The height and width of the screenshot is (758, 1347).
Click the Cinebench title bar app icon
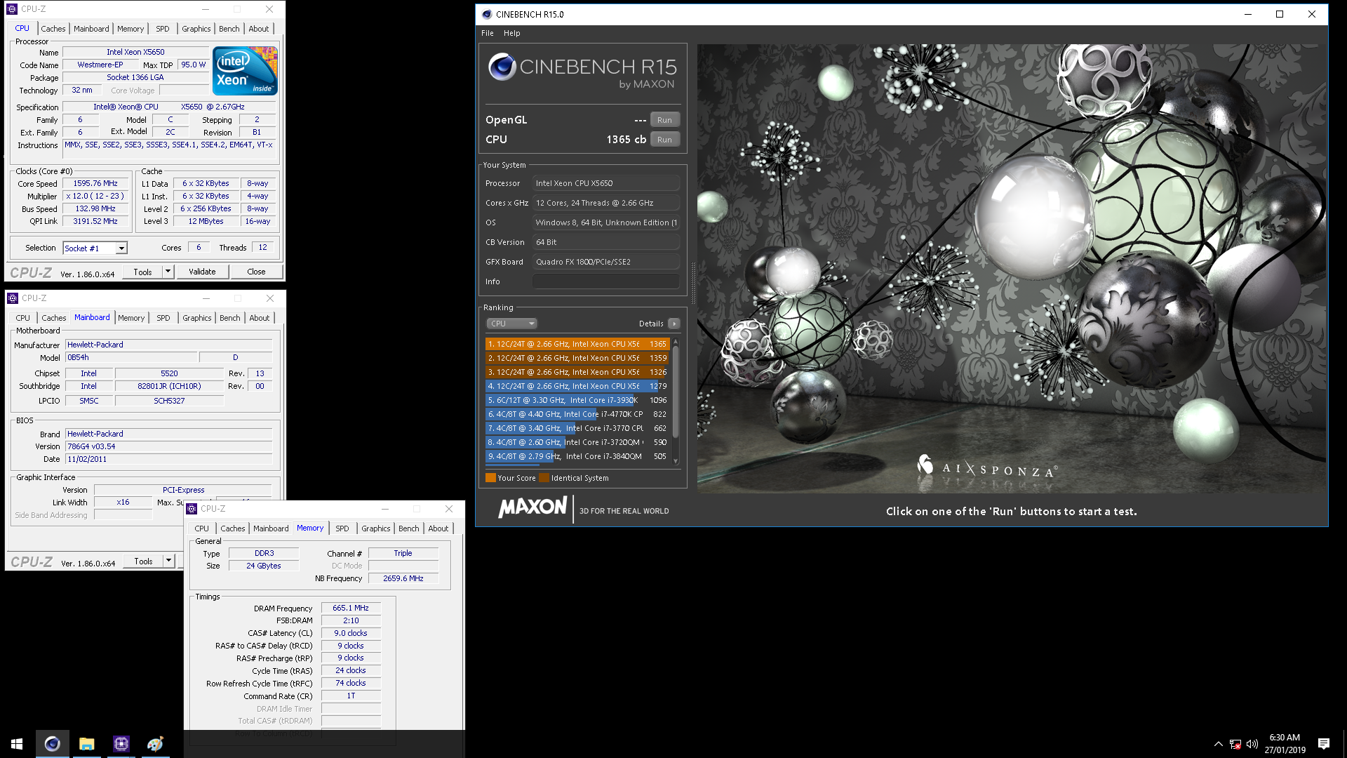(x=487, y=14)
